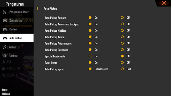Click the music note icon for Suara
This screenshot has width=171, height=96.
click(x=4, y=47)
